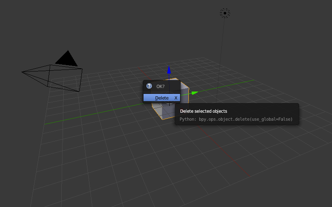Click the 3D cursor crosshair below the popup
Image resolution: width=332 pixels, height=207 pixels.
coord(169,103)
